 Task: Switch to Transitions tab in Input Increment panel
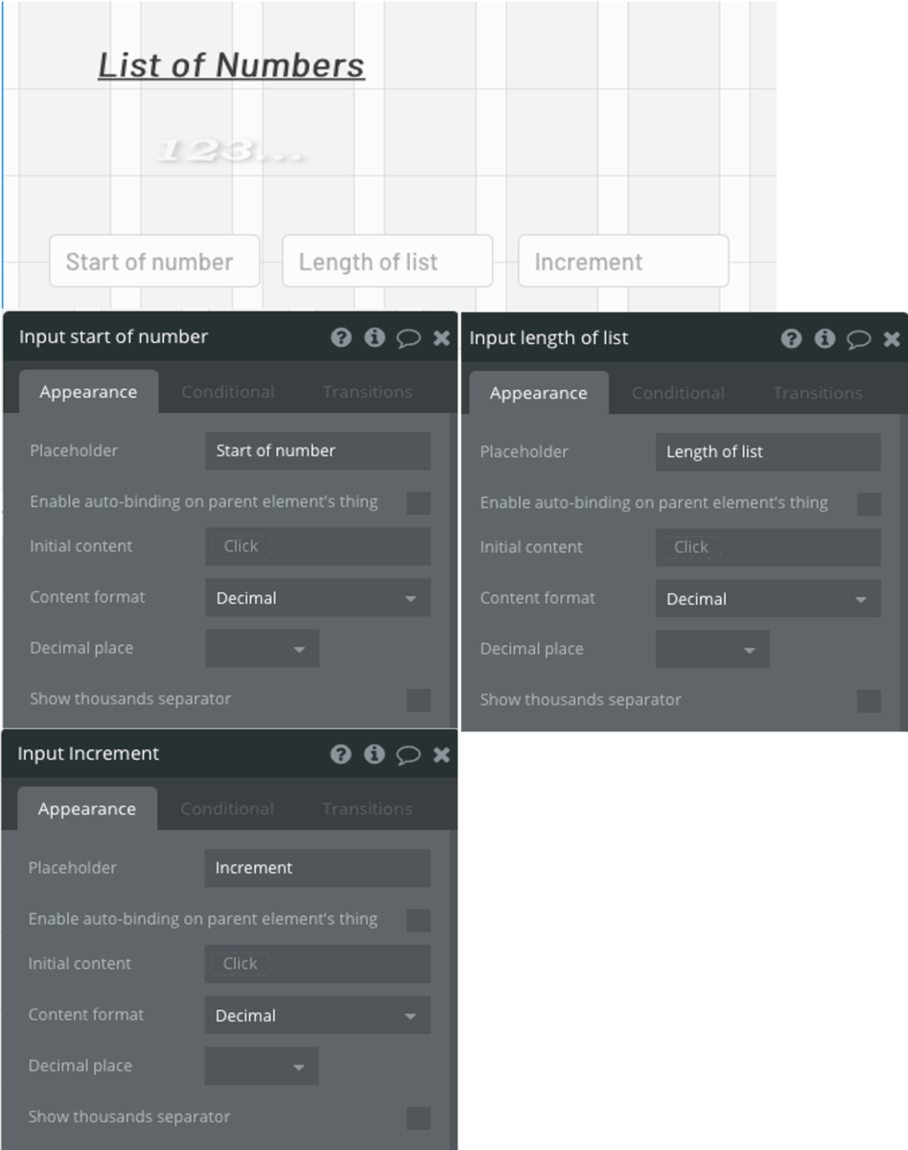366,809
